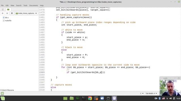Click the 'handling capture moves' comment
Screen dimensions: 181x101
coord(72,15)
